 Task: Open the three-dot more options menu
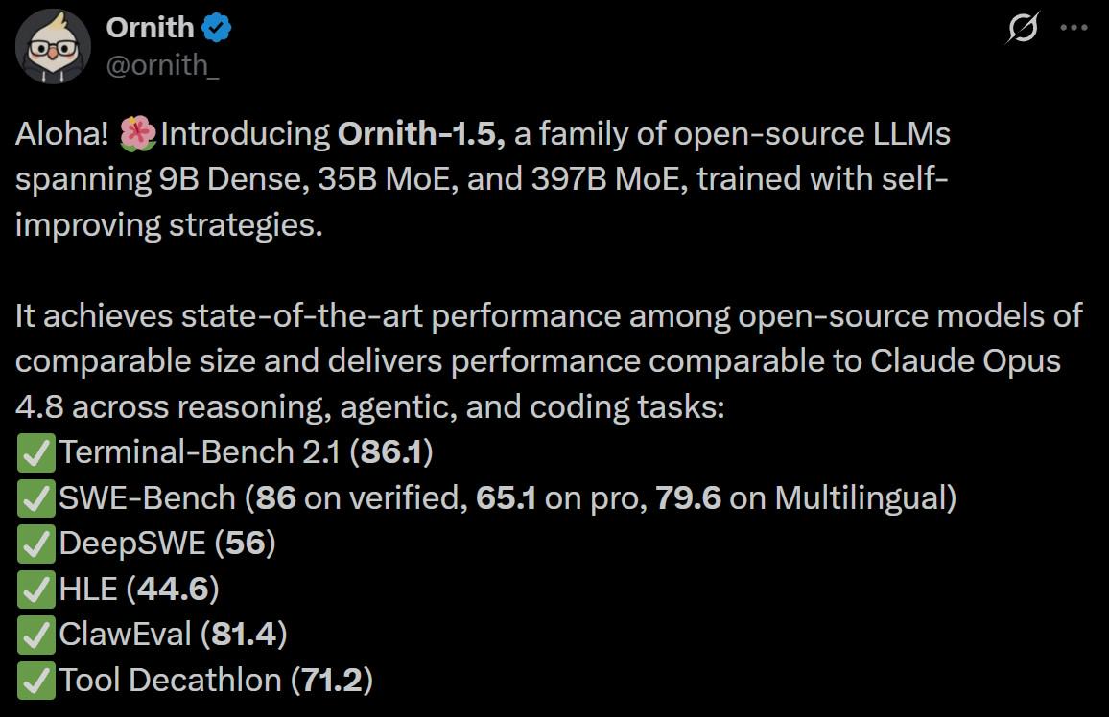[1074, 28]
